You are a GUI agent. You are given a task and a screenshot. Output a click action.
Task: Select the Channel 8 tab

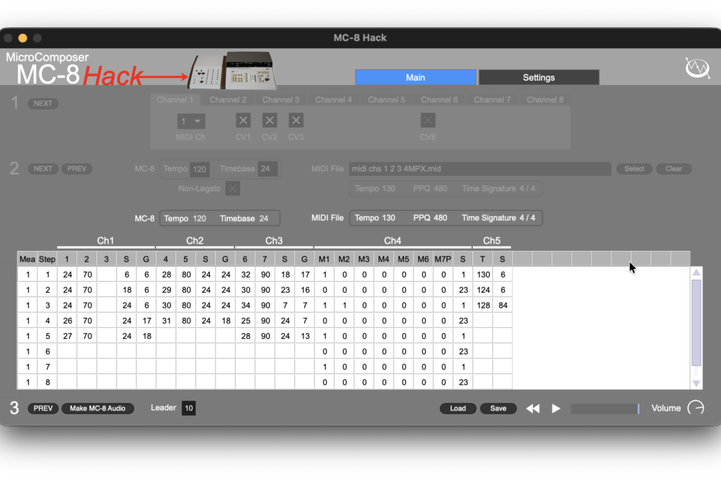pyautogui.click(x=545, y=99)
